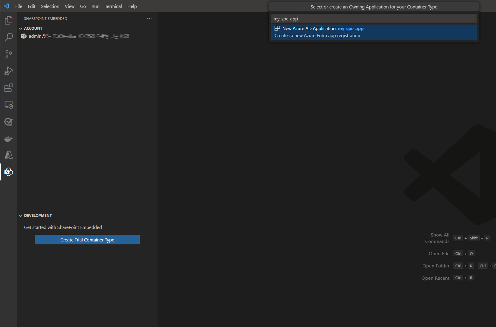The image size is (496, 327).
Task: Select the Docker extension icon
Action: coord(8,138)
